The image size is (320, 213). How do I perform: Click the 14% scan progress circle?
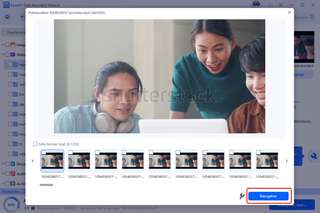click(x=11, y=204)
